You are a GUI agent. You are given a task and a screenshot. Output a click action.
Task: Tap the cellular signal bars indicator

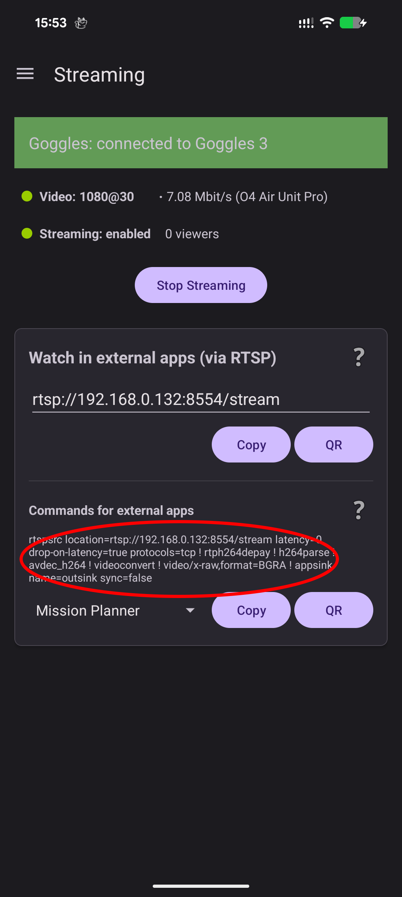[305, 23]
